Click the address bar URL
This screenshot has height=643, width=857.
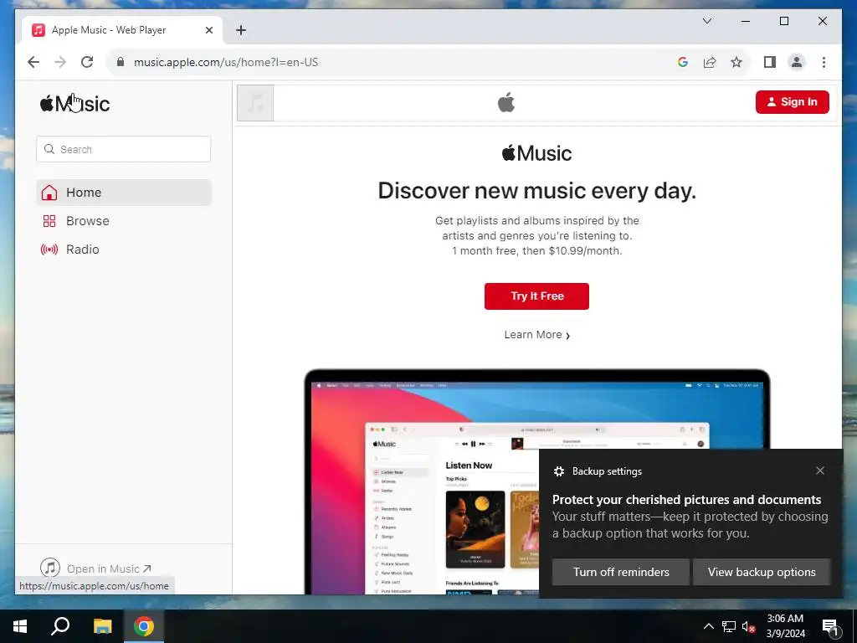226,62
